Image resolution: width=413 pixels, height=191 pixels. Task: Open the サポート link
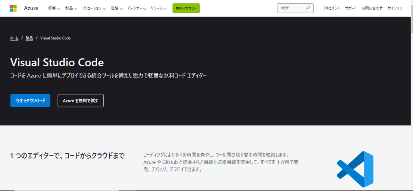click(x=351, y=8)
